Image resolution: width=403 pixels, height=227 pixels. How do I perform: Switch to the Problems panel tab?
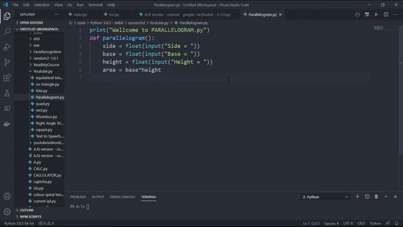78,197
